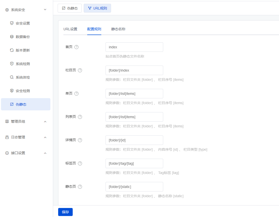Screen dimensions: 279x217
Task: Click the 伪静态 button at top
Action: click(x=70, y=8)
